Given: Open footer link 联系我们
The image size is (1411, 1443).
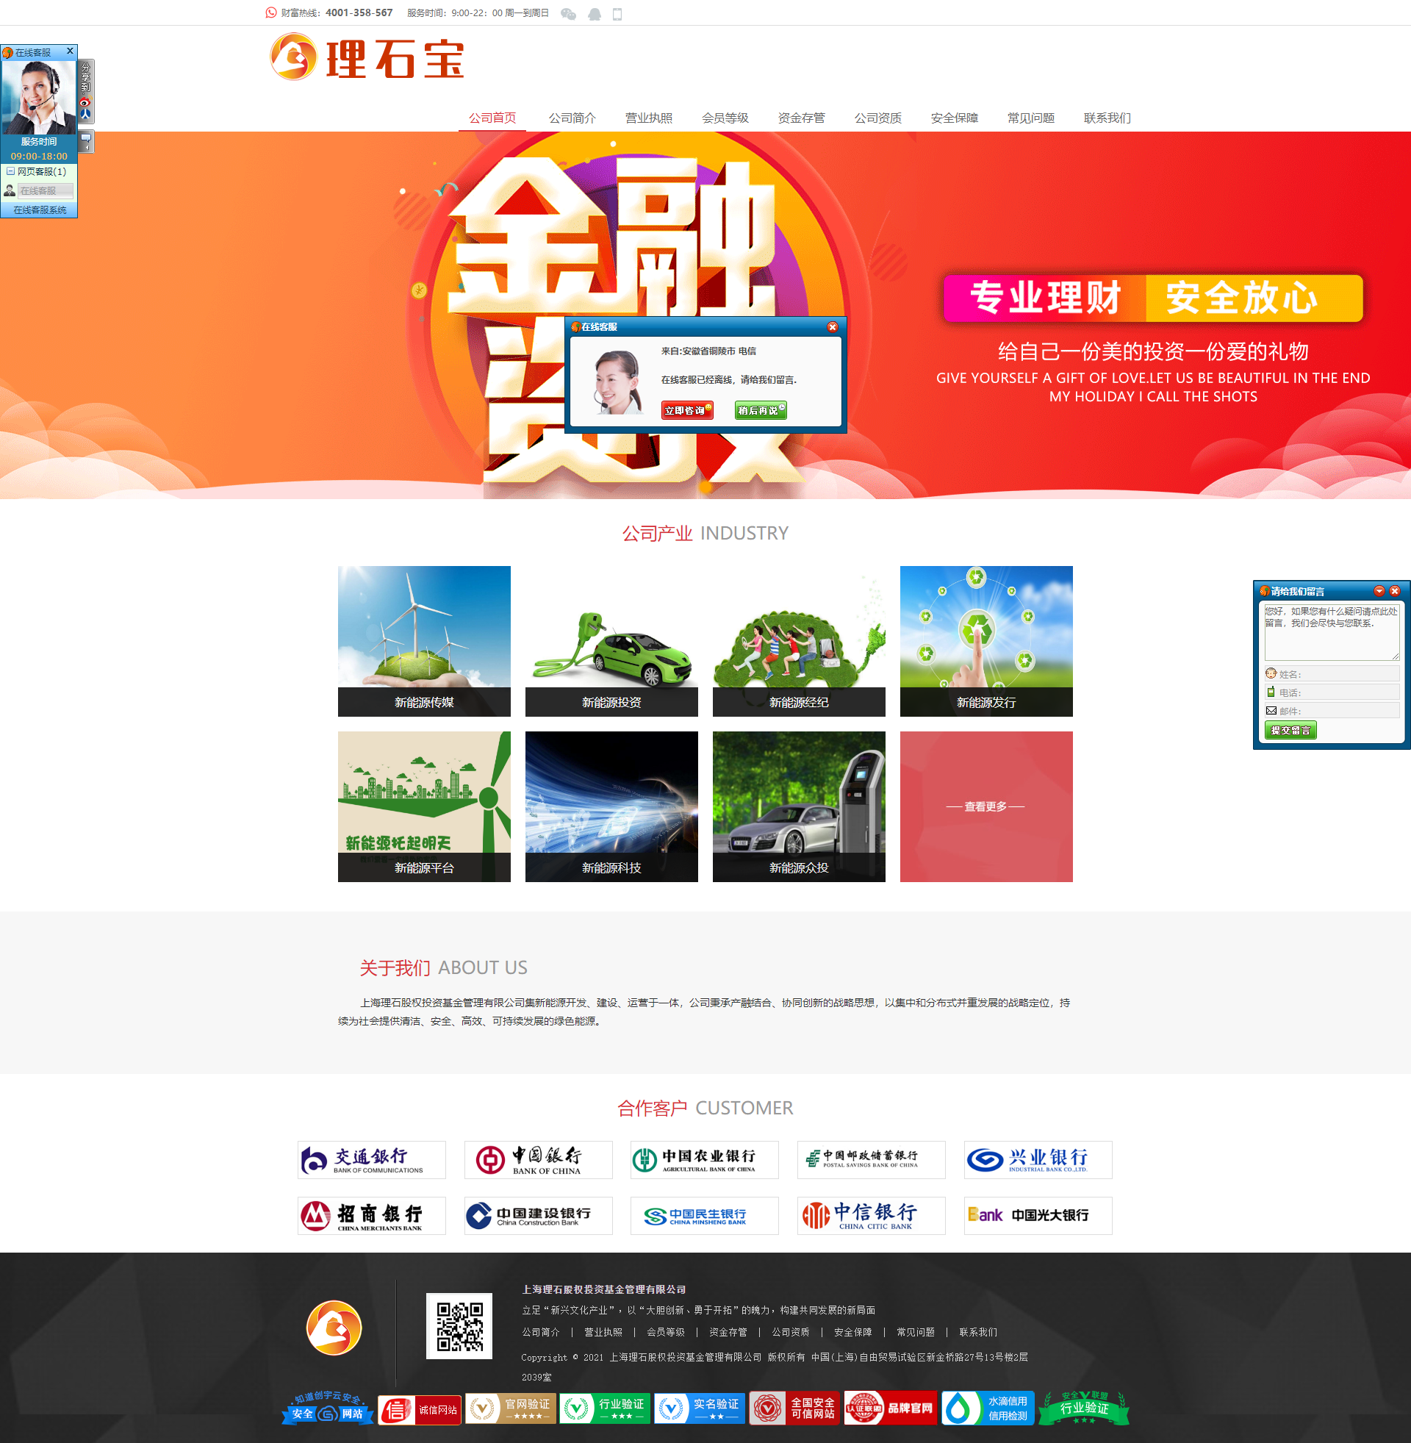Looking at the screenshot, I should pos(978,1332).
